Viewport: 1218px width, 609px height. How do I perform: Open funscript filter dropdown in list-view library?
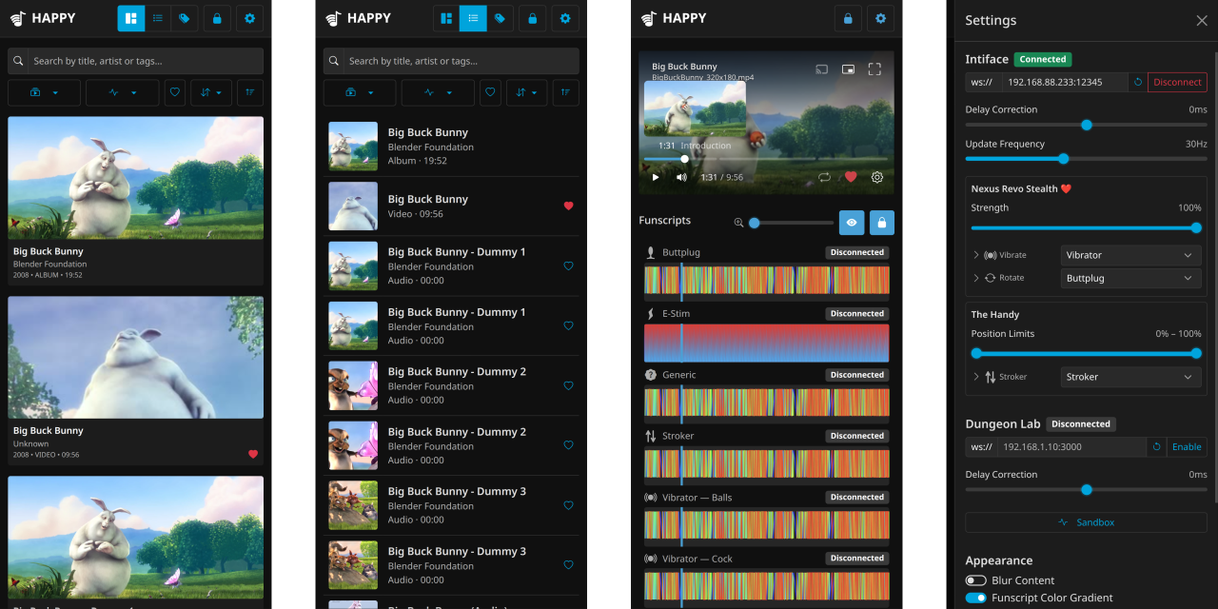click(x=438, y=92)
